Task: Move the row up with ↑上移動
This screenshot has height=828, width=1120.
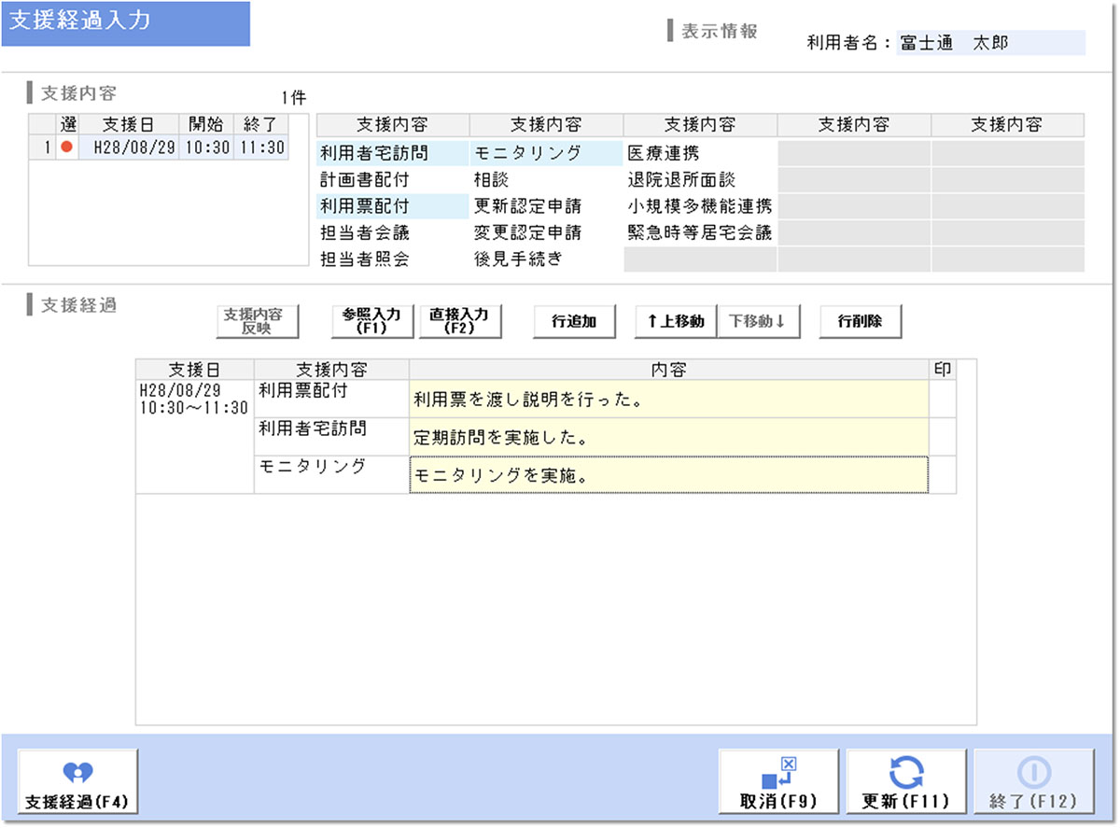Action: (x=676, y=322)
